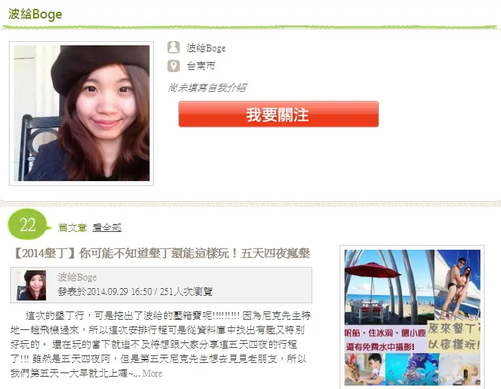Click the article excerpt paragraph

click(161, 344)
